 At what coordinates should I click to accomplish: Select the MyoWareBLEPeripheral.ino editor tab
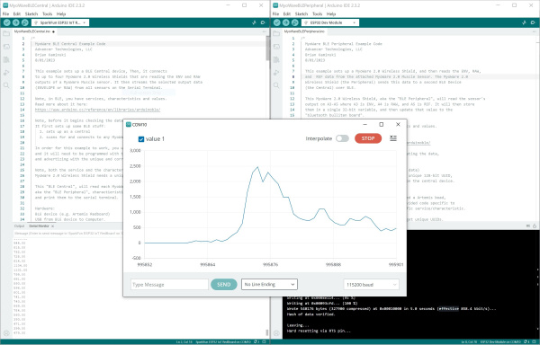304,31
